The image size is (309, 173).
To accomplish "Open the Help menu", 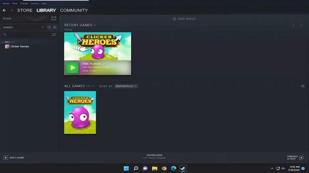I will (x=44, y=3).
